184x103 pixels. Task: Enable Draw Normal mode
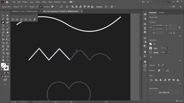[x=2, y=76]
